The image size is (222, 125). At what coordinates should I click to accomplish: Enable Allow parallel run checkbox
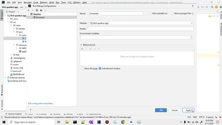tap(150, 13)
